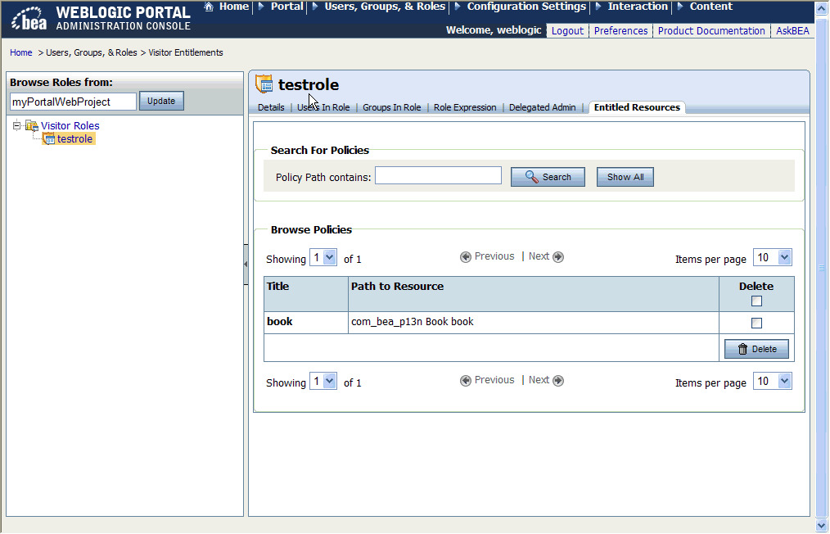This screenshot has height=534, width=830.
Task: Click the Path to Resource column header
Action: (534, 293)
